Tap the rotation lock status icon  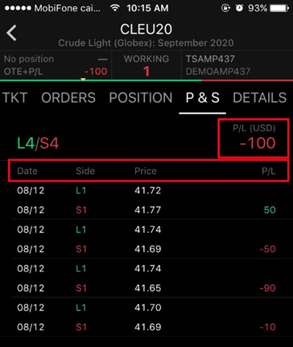(225, 8)
